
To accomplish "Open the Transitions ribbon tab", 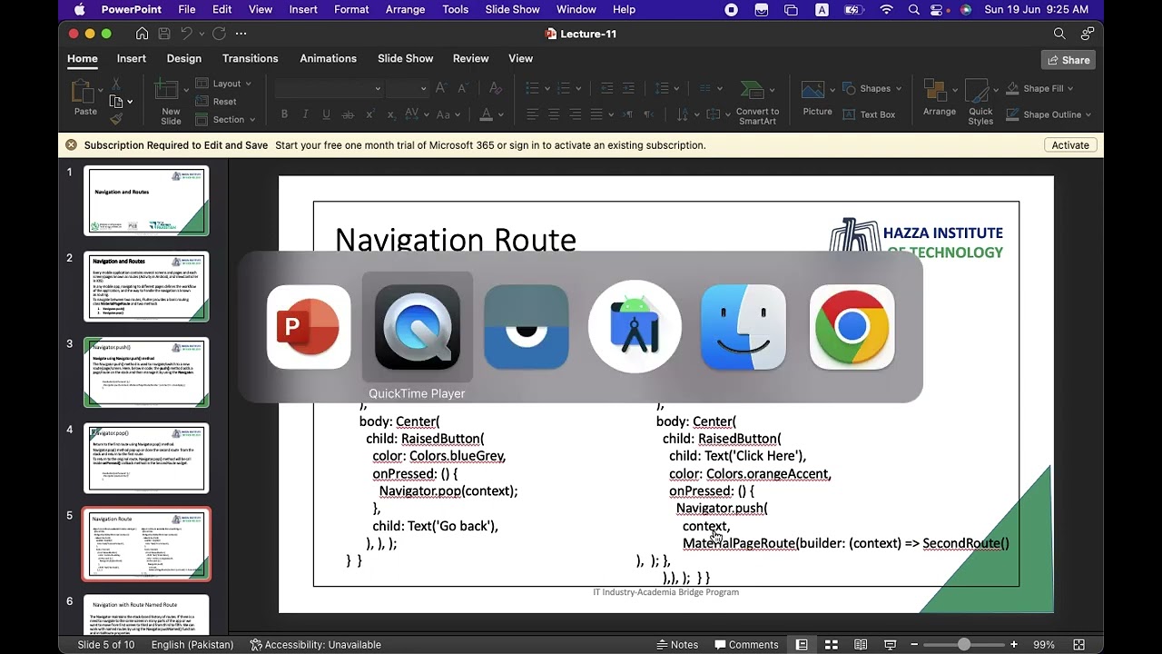I will 251,58.
